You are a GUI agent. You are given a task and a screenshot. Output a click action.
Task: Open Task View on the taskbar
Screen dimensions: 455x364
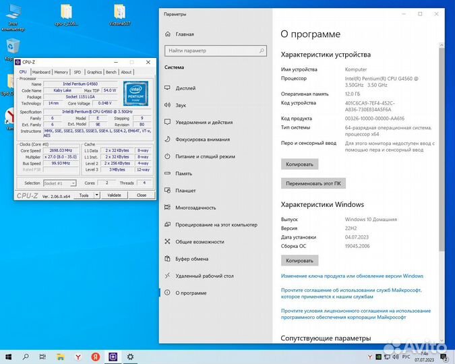[42, 357]
